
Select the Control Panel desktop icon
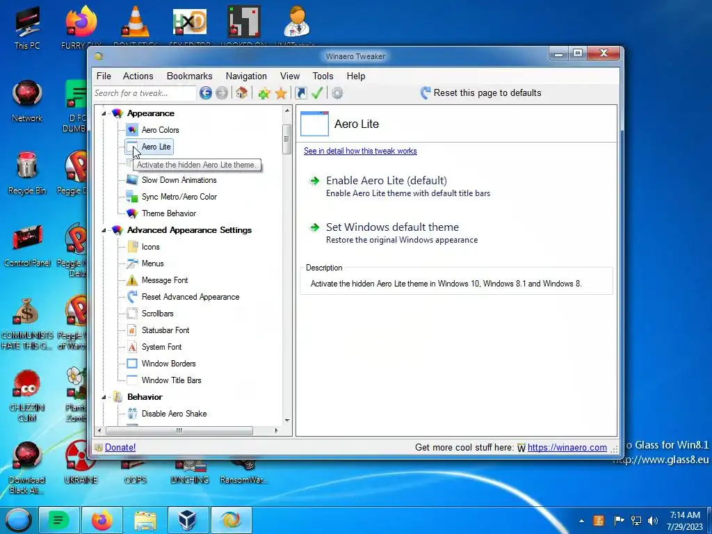pyautogui.click(x=27, y=245)
